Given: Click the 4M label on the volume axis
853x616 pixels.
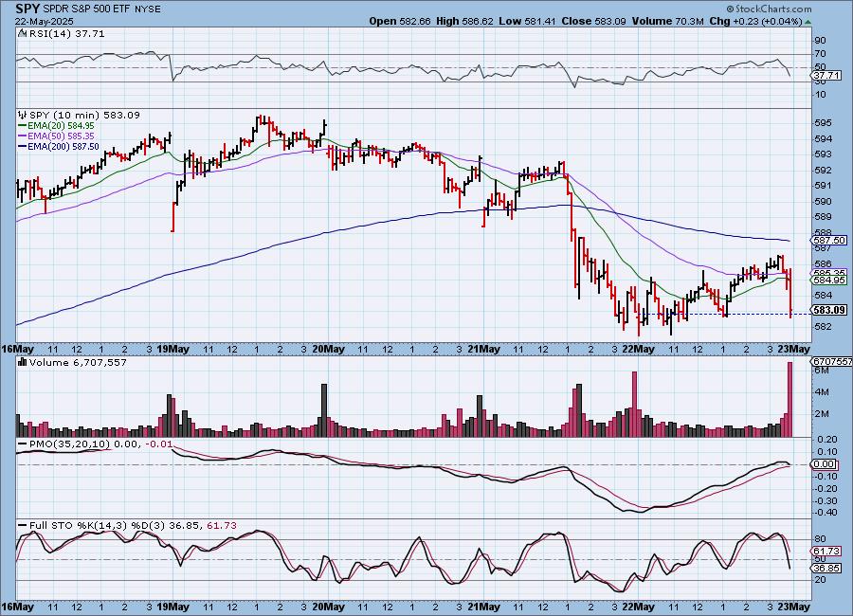Looking at the screenshot, I should coord(822,391).
